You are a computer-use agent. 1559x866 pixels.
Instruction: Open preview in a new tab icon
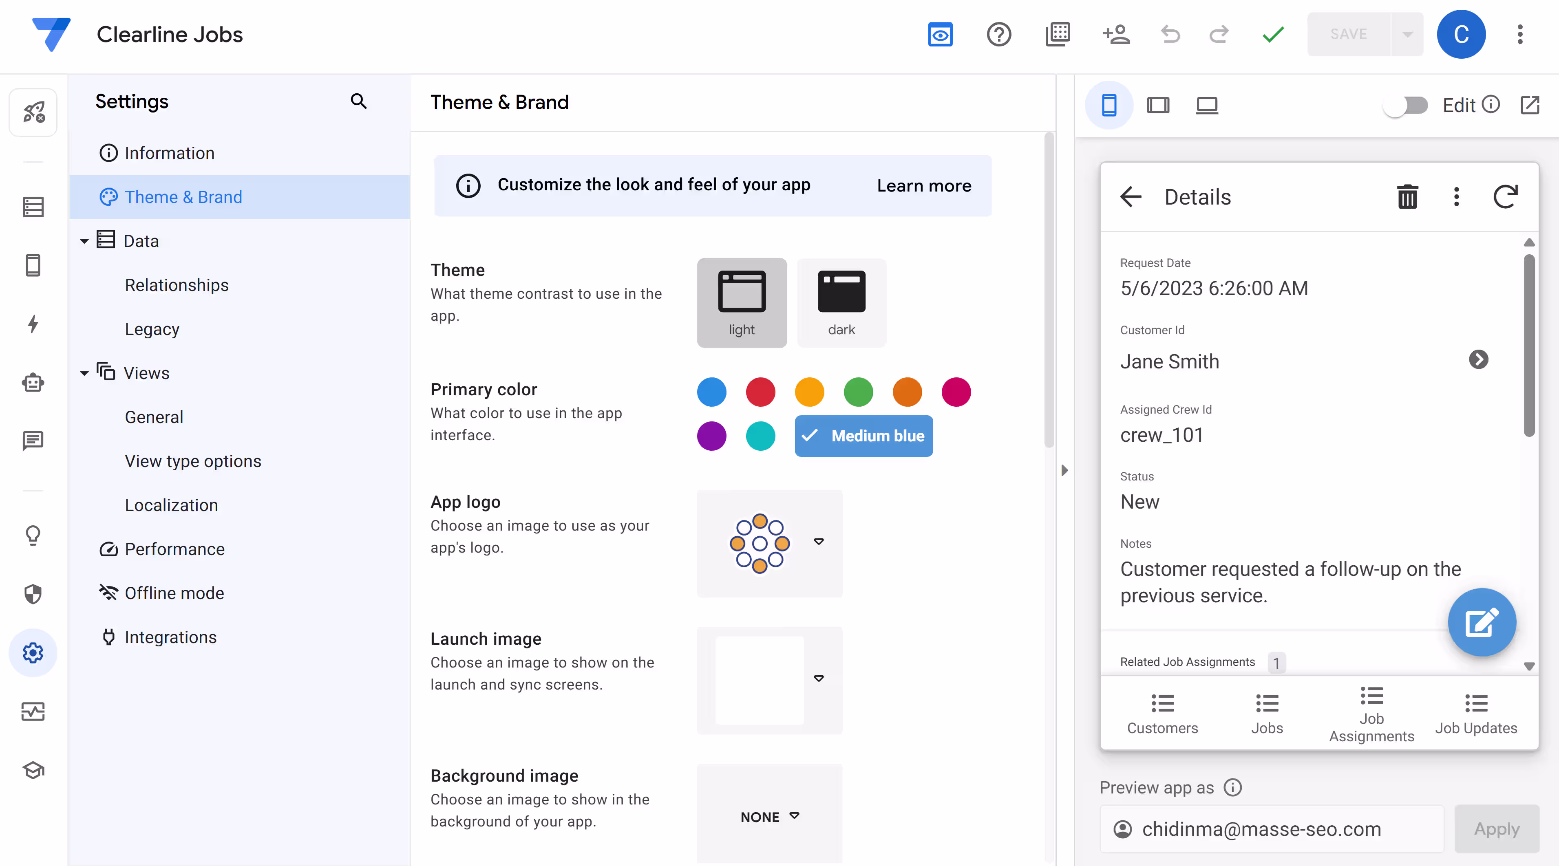pyautogui.click(x=1530, y=105)
